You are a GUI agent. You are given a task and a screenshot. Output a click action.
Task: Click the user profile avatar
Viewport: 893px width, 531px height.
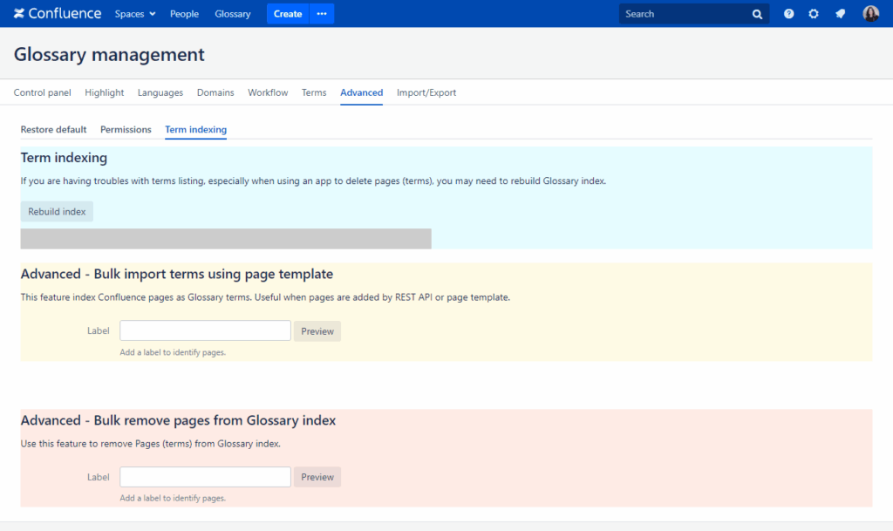(870, 14)
